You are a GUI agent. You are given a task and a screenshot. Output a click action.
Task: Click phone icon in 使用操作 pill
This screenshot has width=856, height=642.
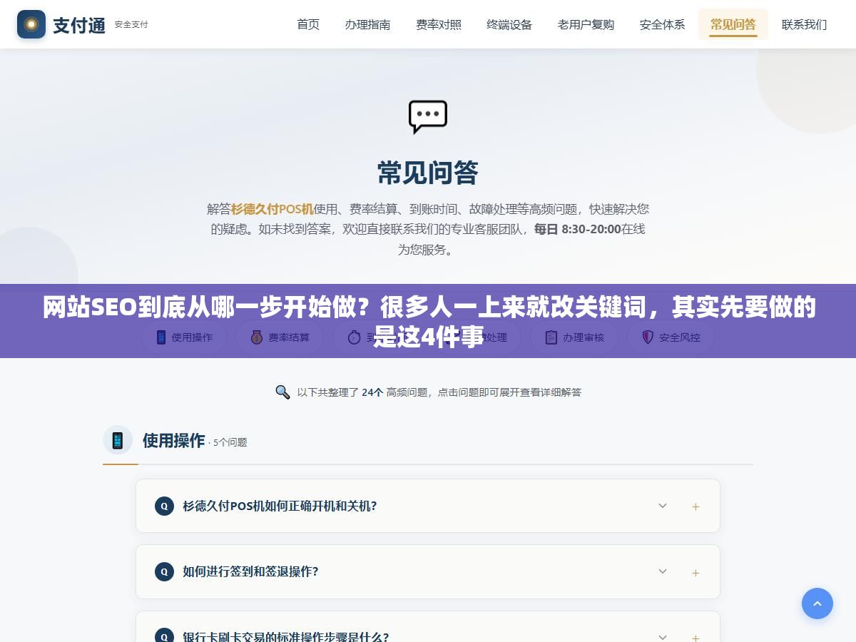click(x=161, y=337)
